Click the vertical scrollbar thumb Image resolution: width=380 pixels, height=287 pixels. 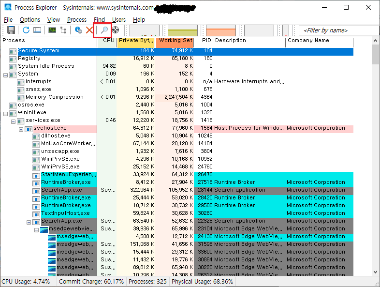[375, 55]
